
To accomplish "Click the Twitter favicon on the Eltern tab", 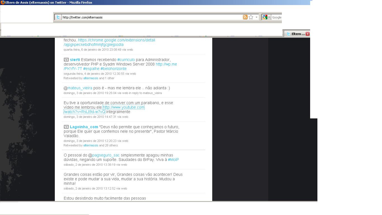I will pyautogui.click(x=289, y=34).
